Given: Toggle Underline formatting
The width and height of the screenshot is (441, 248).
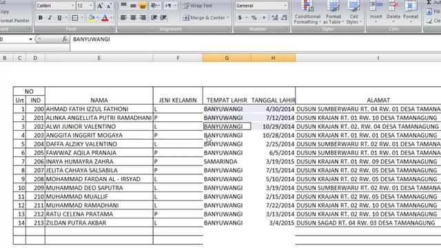Looking at the screenshot, I should pos(59,18).
